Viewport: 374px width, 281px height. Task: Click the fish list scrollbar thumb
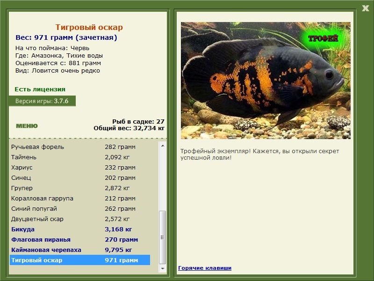(x=163, y=237)
